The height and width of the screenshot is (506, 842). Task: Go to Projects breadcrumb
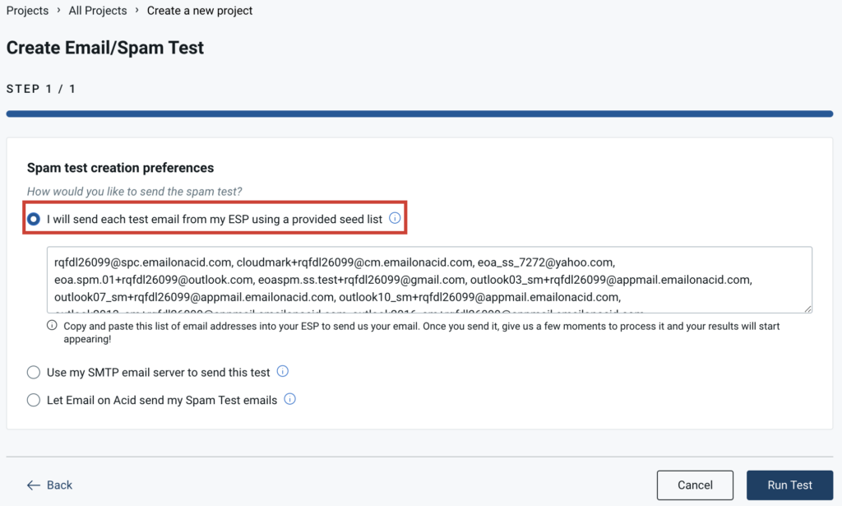[27, 11]
